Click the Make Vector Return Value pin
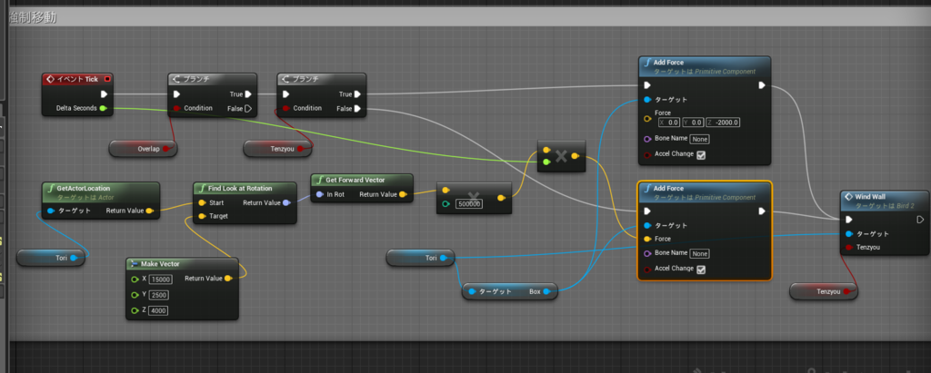 click(x=228, y=278)
